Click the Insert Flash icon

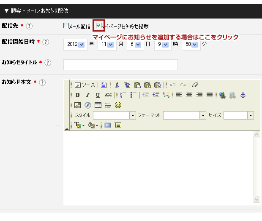tap(88, 105)
